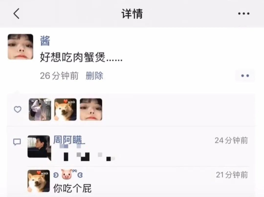Open the shiba wink avatar in likes

(65, 110)
